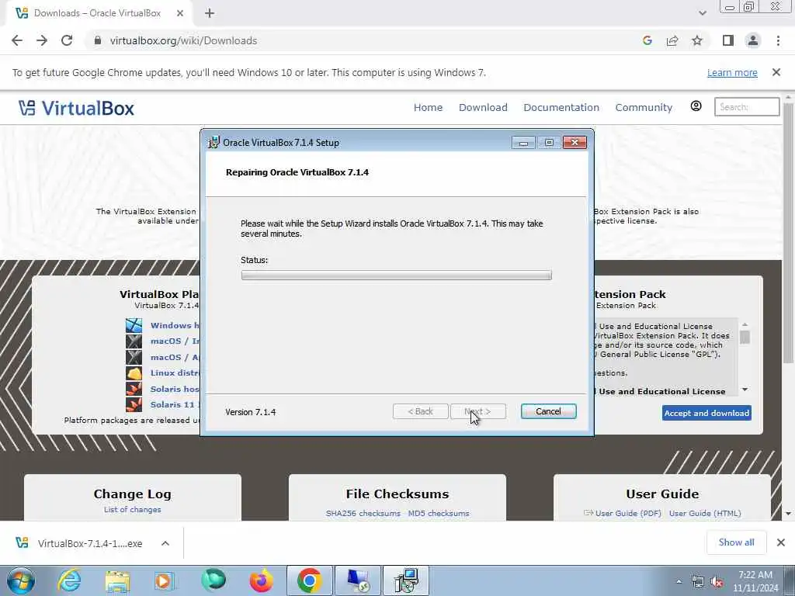Screen dimensions: 795x596
Task: Open the installer taskbar icon
Action: (405, 580)
